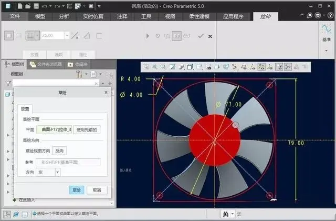
Task: Click the Undo arrow icon
Action: [x=45, y=6]
